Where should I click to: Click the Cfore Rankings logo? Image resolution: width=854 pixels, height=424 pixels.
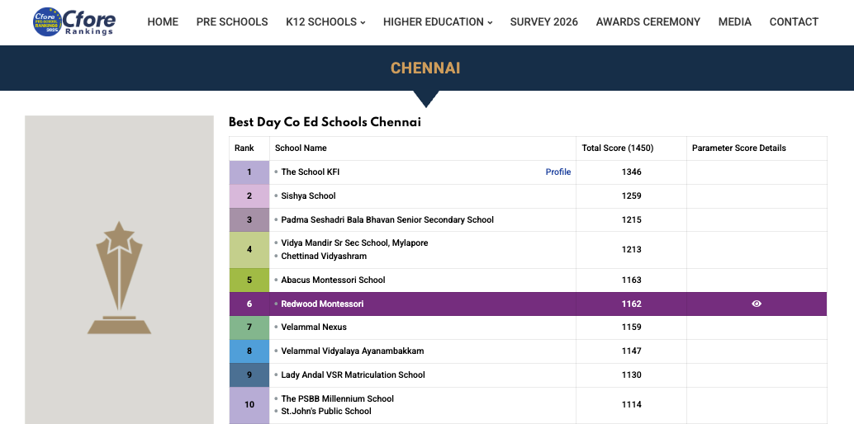click(74, 22)
